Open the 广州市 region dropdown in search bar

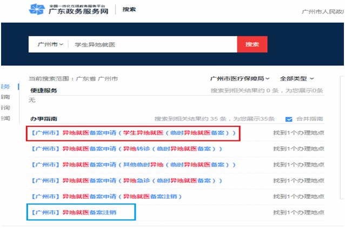click(50, 44)
